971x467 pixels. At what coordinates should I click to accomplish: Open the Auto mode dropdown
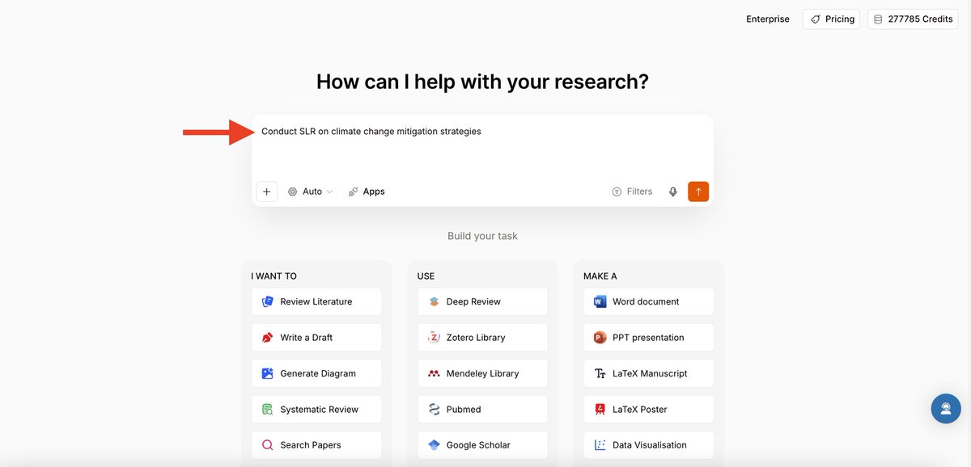(x=311, y=191)
